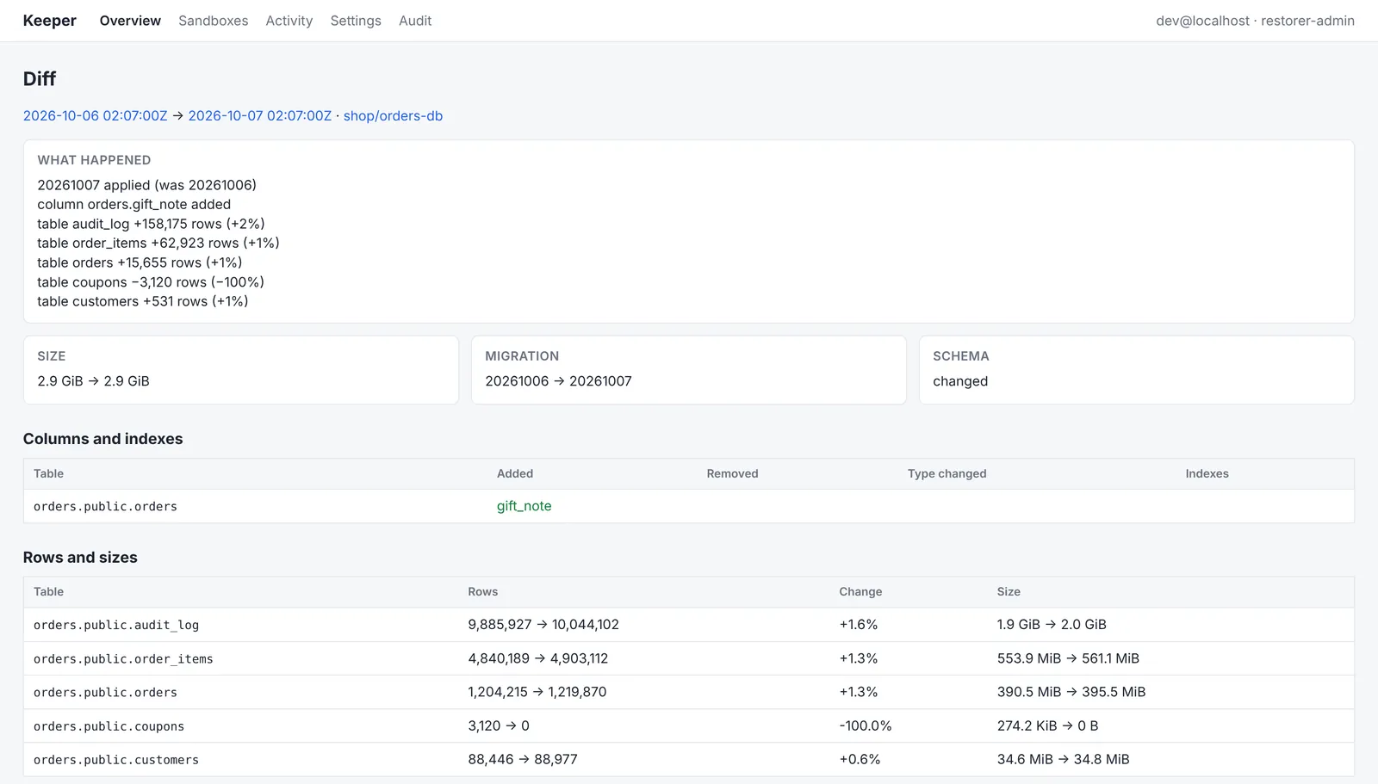Click the Size column header in Rows table
Screen dimensions: 1378x784
tap(1009, 591)
